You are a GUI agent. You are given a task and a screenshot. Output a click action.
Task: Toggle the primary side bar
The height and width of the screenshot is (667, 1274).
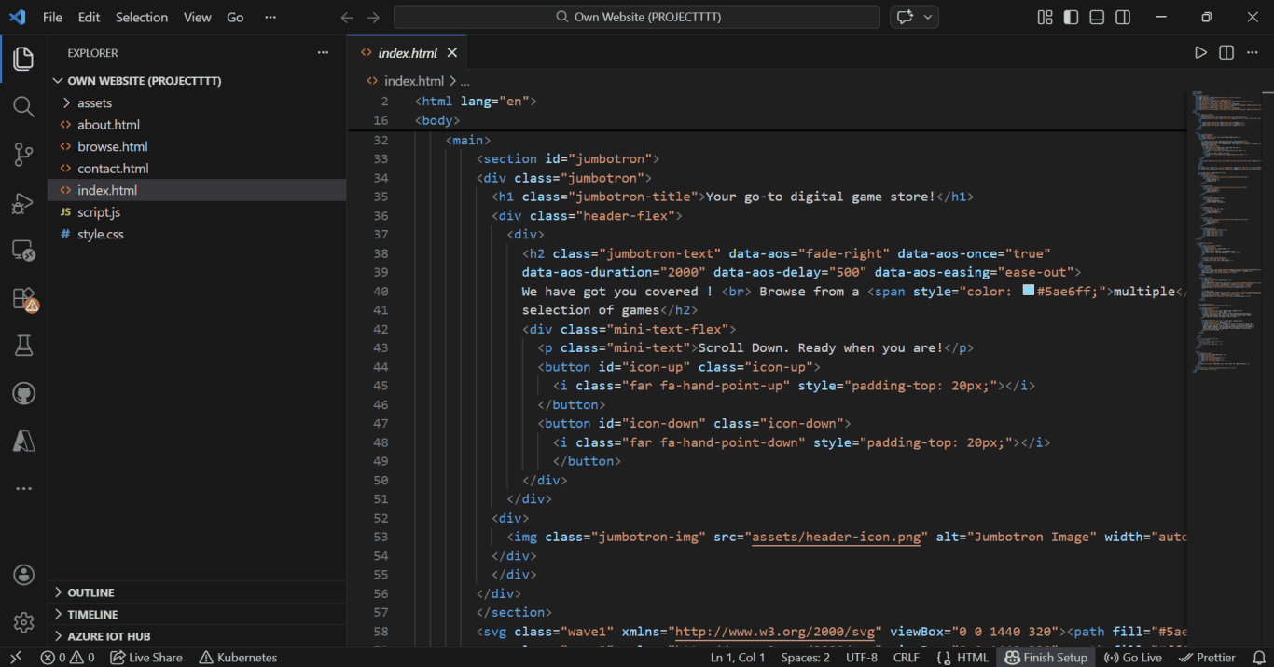coord(1071,18)
